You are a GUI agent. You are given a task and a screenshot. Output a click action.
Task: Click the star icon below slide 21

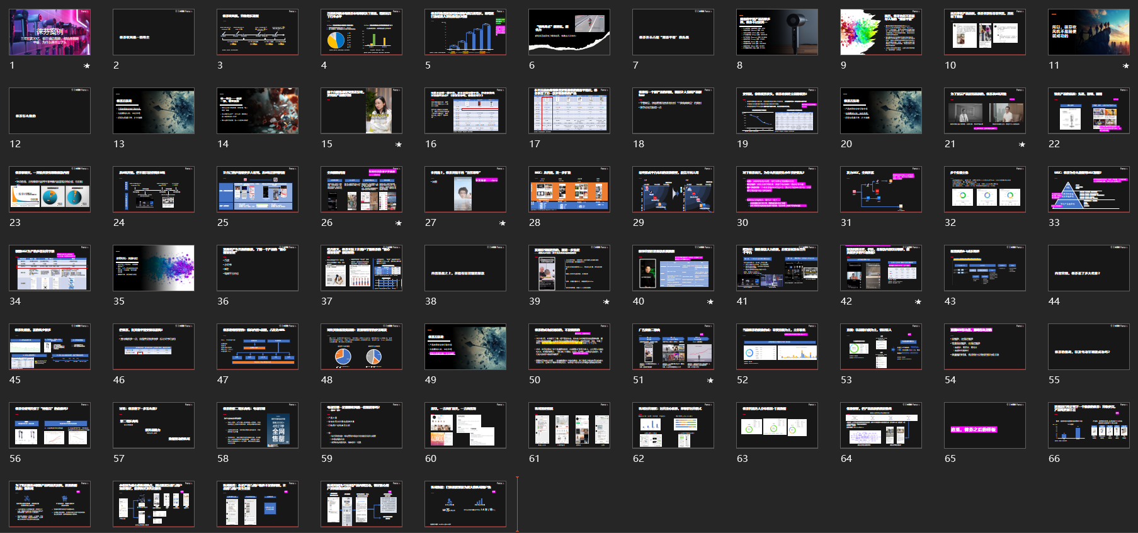pyautogui.click(x=1022, y=145)
